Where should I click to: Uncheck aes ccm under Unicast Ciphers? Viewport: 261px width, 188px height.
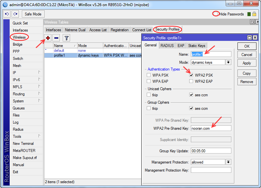click(191, 95)
